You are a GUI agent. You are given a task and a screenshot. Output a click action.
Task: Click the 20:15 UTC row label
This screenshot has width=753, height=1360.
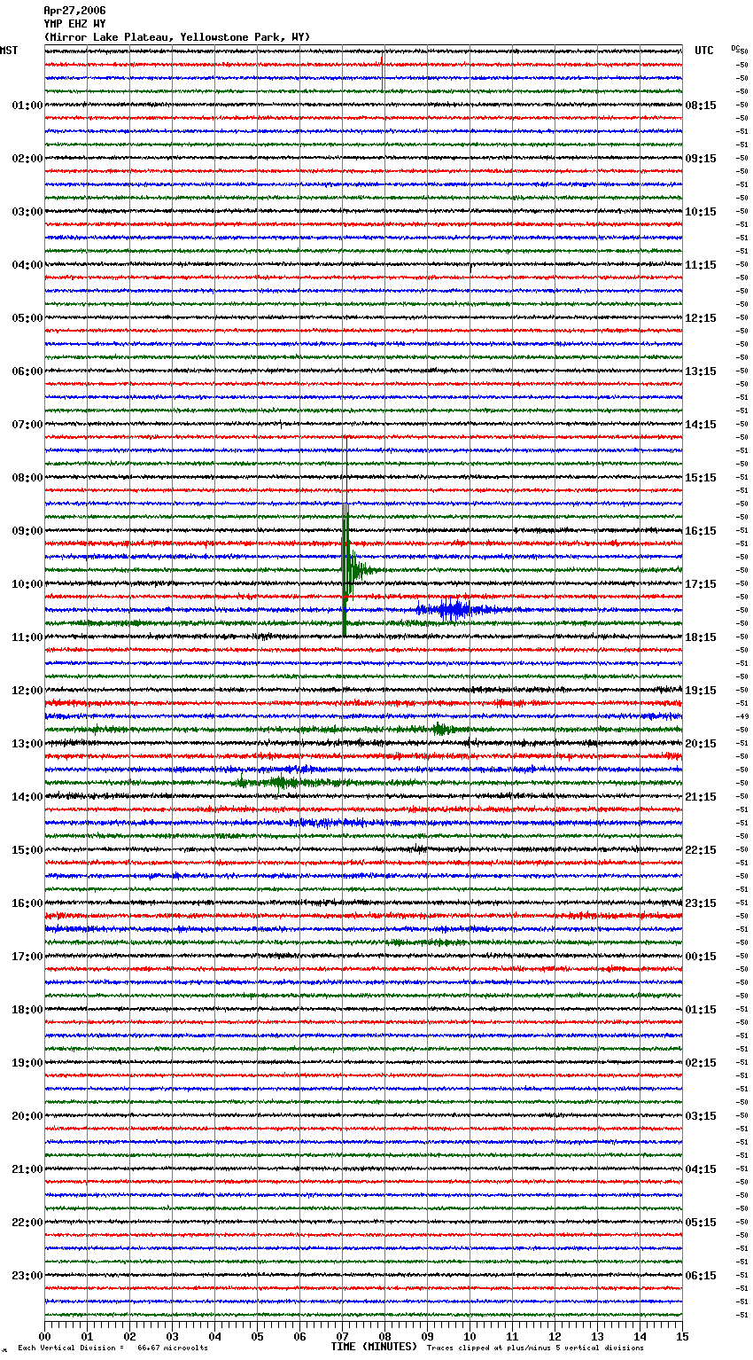pyautogui.click(x=701, y=744)
